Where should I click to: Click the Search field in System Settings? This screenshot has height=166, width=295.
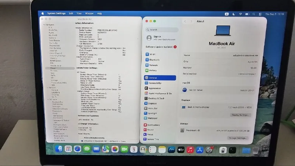(162, 30)
